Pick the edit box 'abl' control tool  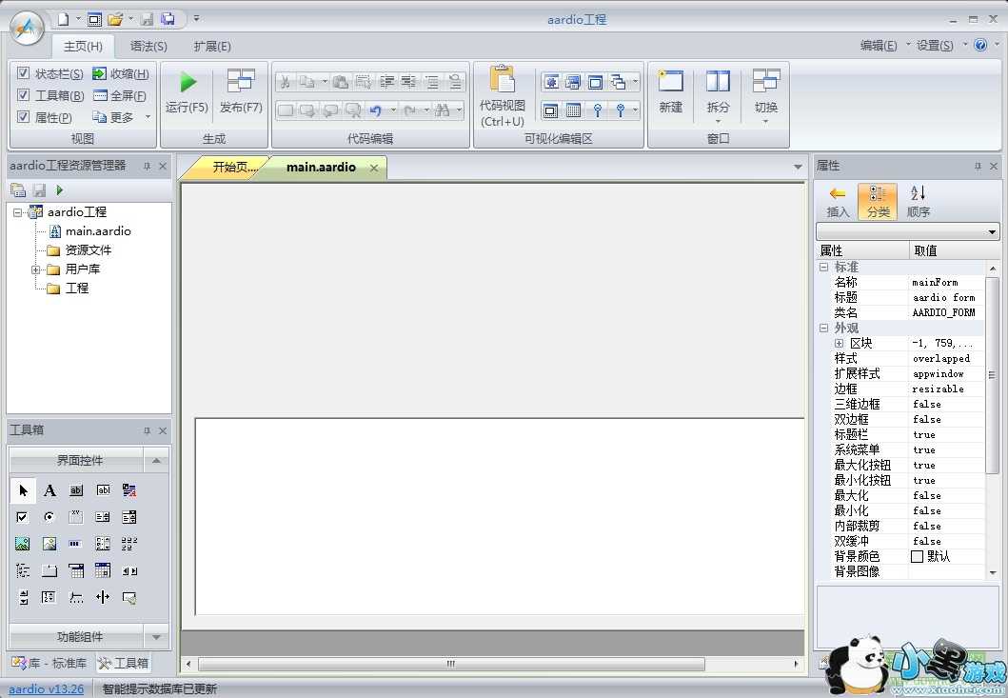(103, 490)
